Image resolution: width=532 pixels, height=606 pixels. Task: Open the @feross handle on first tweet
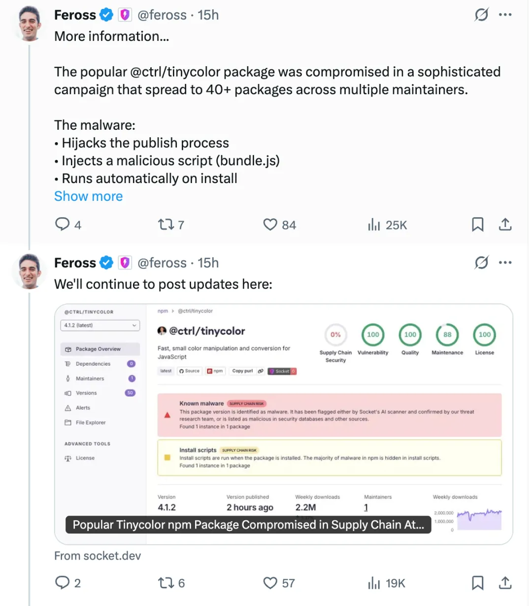click(x=162, y=15)
